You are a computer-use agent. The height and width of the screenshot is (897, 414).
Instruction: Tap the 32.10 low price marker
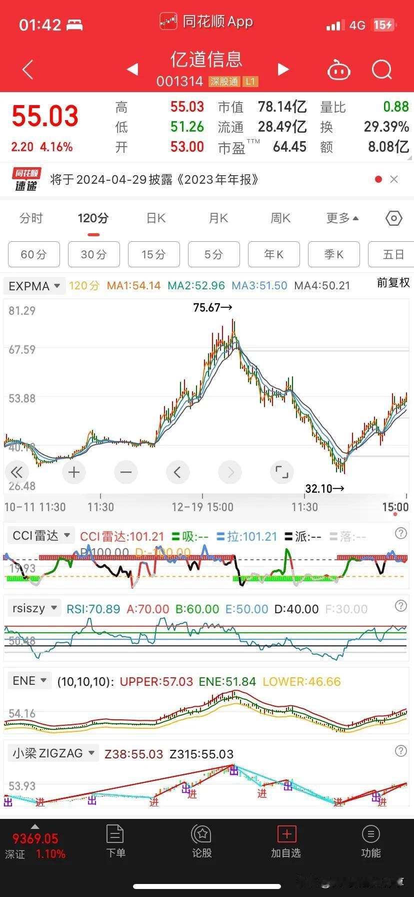click(325, 489)
